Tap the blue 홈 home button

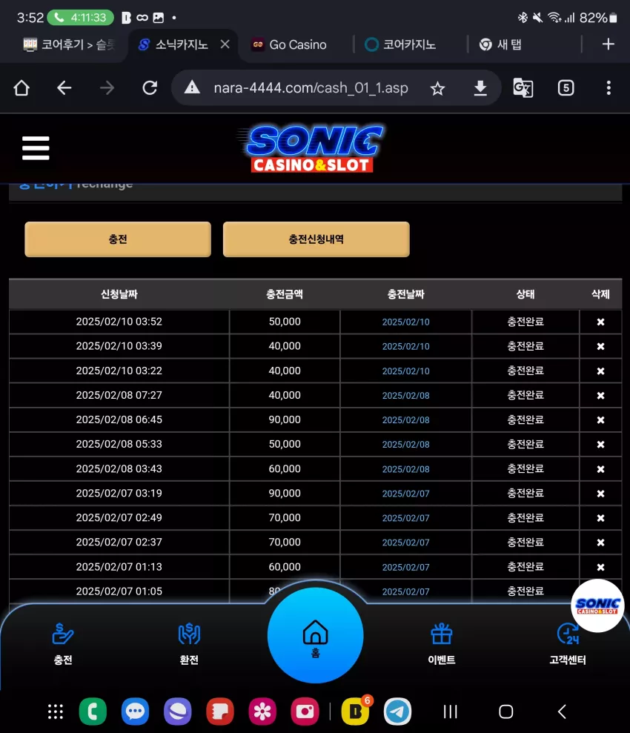(x=316, y=636)
